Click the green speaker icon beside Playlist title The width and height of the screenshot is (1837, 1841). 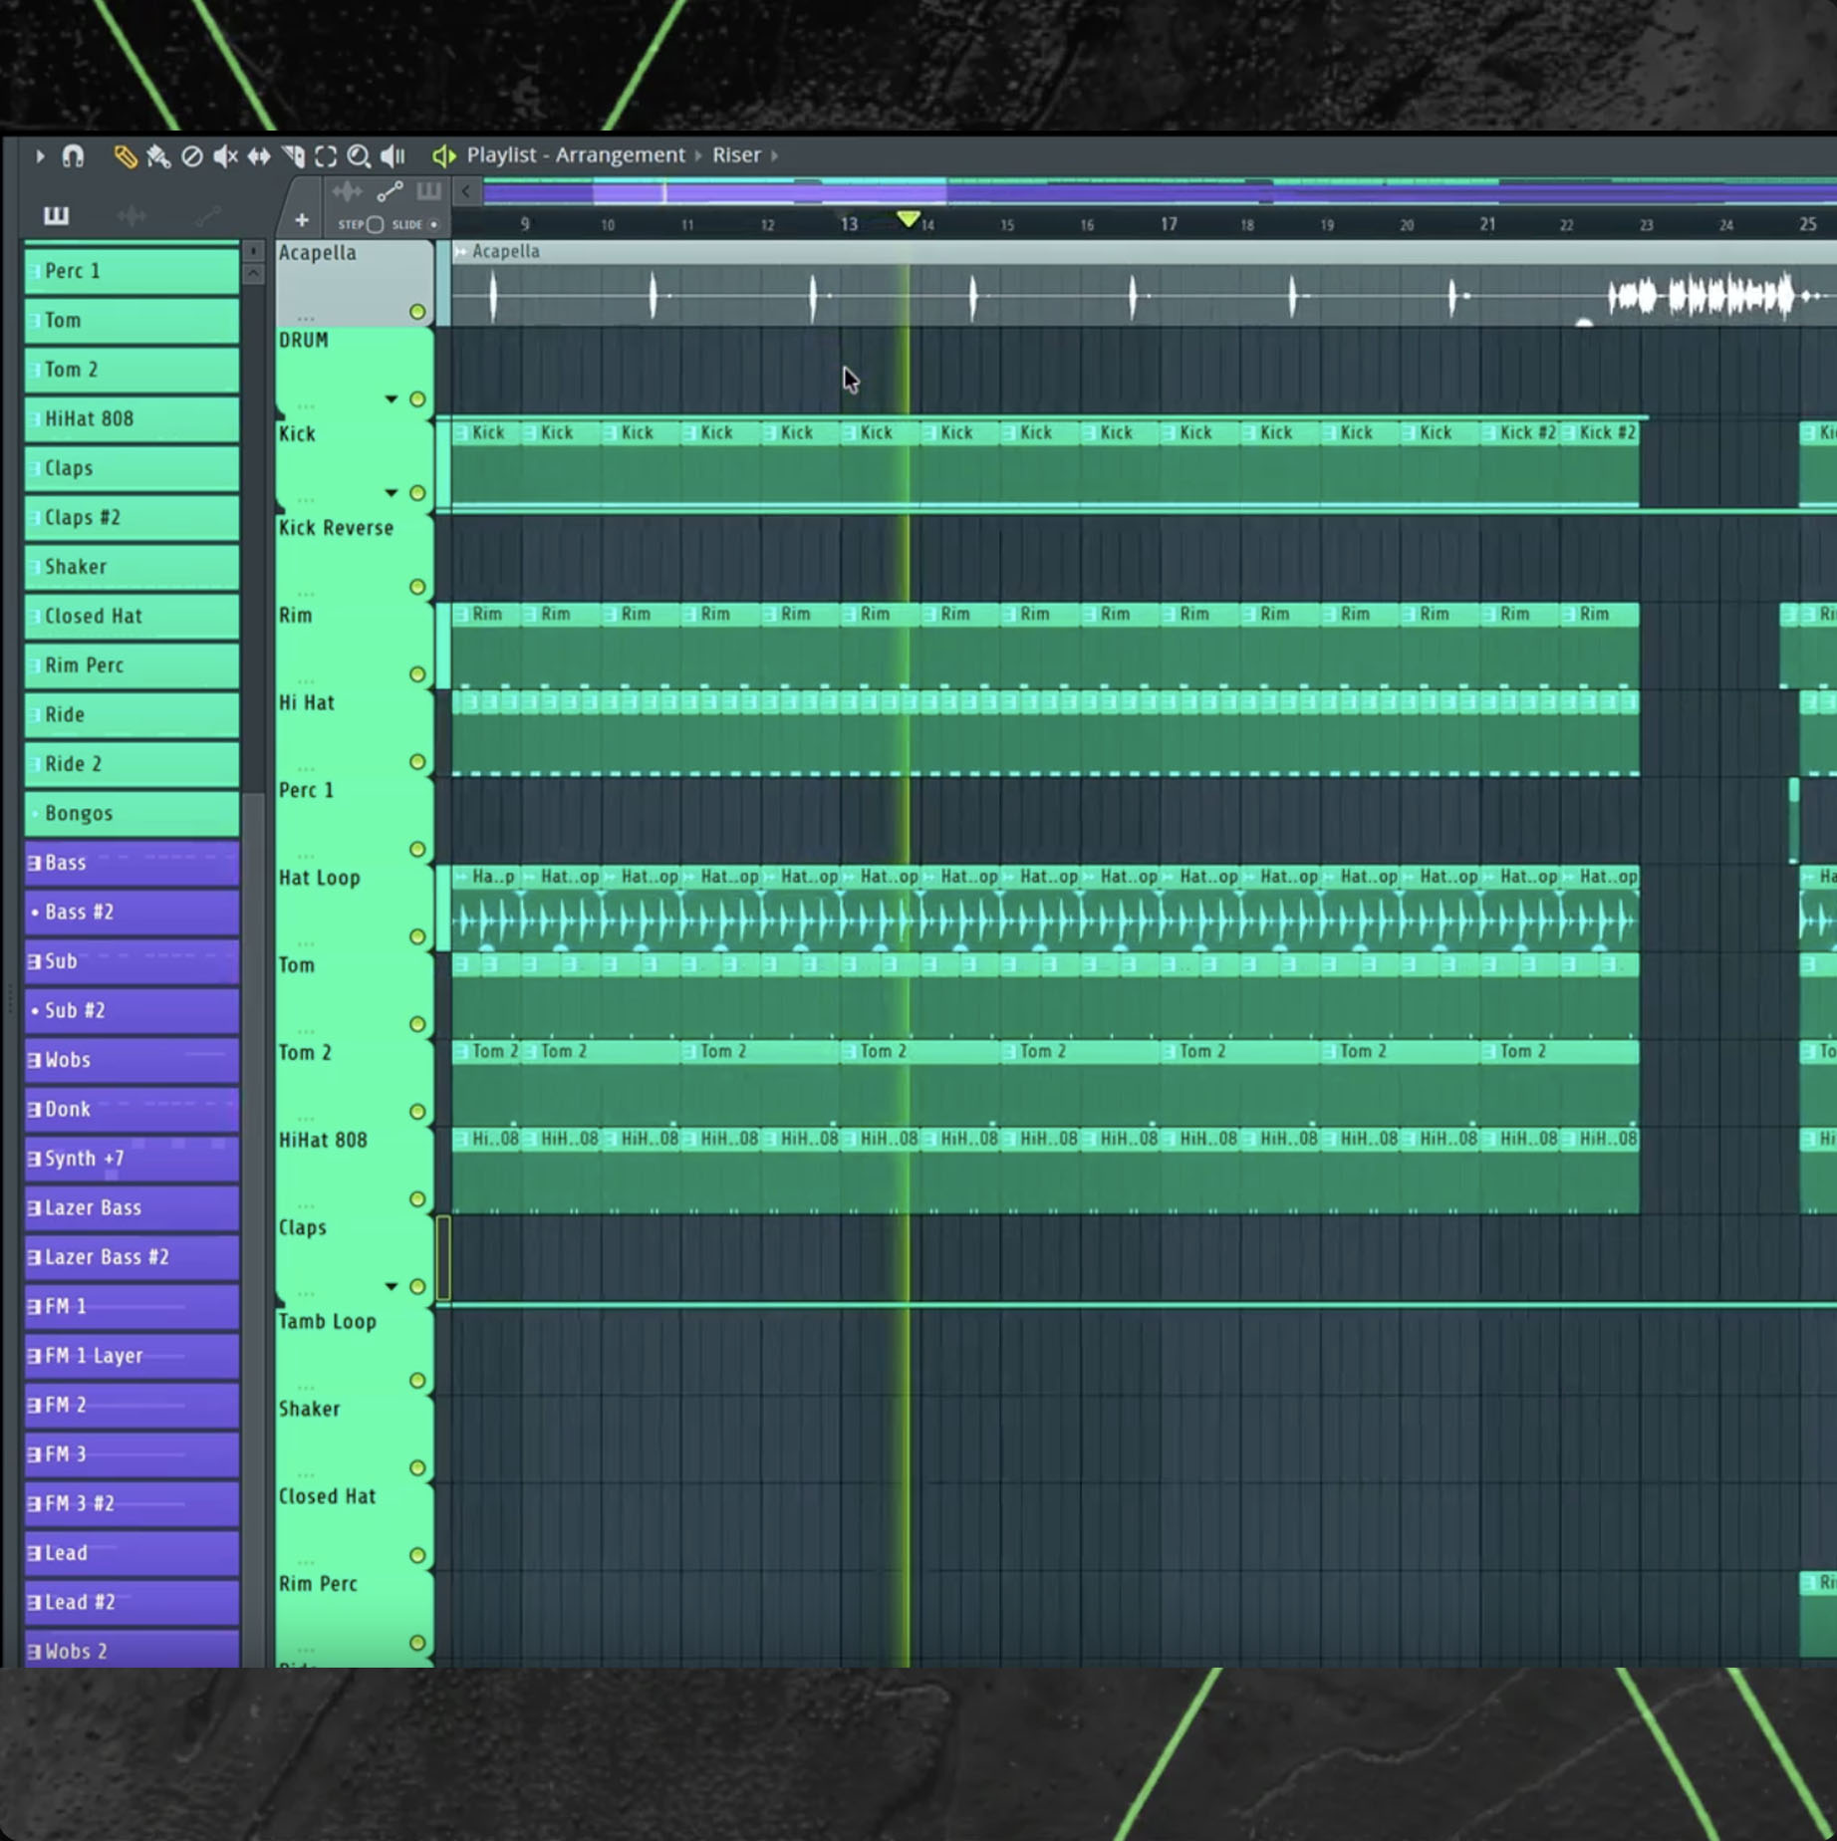tap(443, 155)
